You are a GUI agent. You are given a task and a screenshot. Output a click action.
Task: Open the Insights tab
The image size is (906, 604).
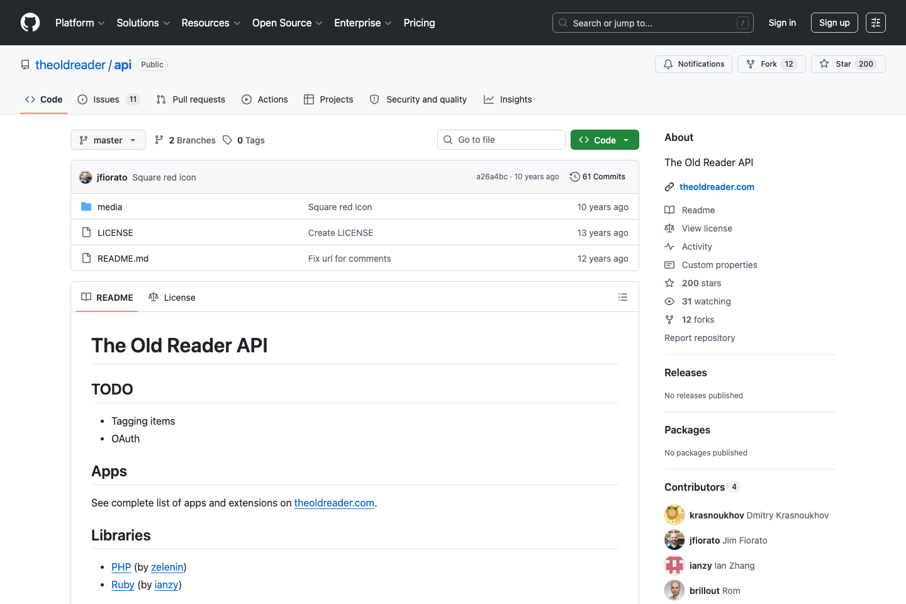click(x=516, y=99)
